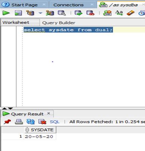Open Unshared SQL Worksheet icon
145x151 pixels.
point(107,13)
